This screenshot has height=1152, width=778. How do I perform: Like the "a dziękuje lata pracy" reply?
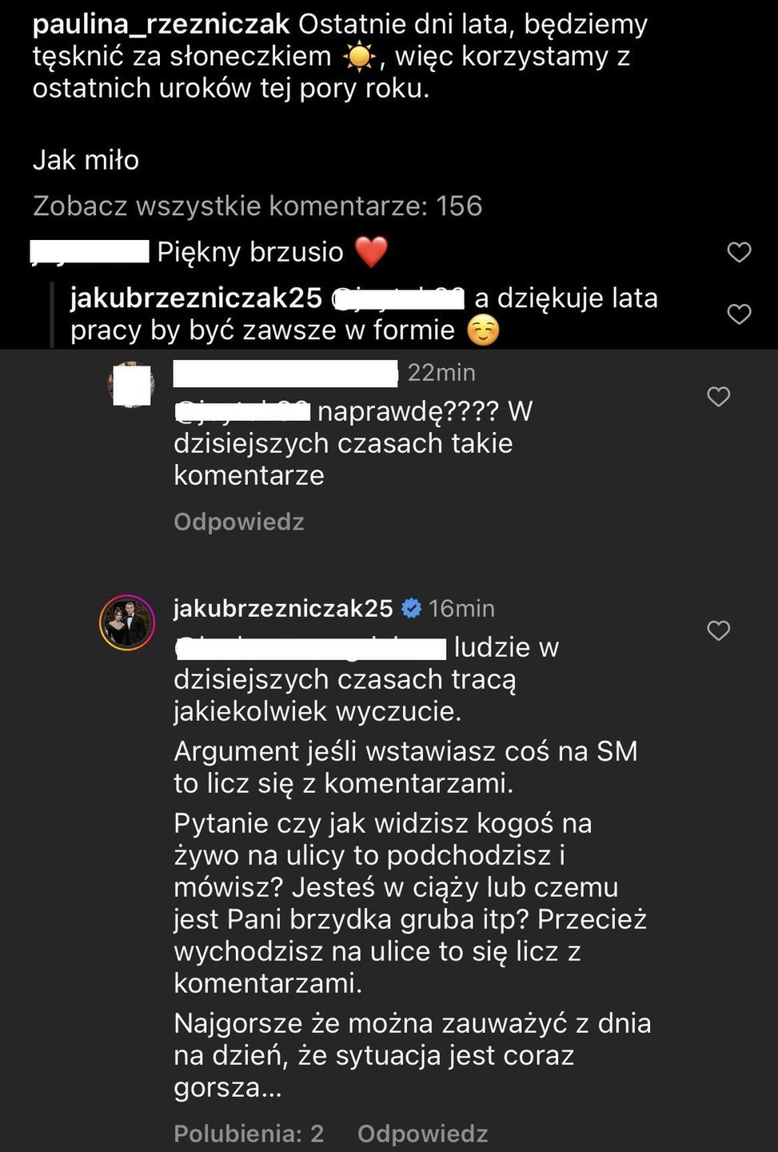pyautogui.click(x=739, y=314)
